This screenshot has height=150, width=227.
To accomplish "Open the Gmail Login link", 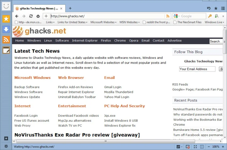I will pos(113,87).
